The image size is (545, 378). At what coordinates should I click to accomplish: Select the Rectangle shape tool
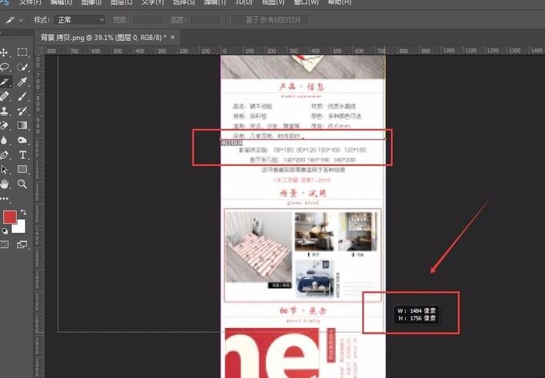[x=22, y=169]
